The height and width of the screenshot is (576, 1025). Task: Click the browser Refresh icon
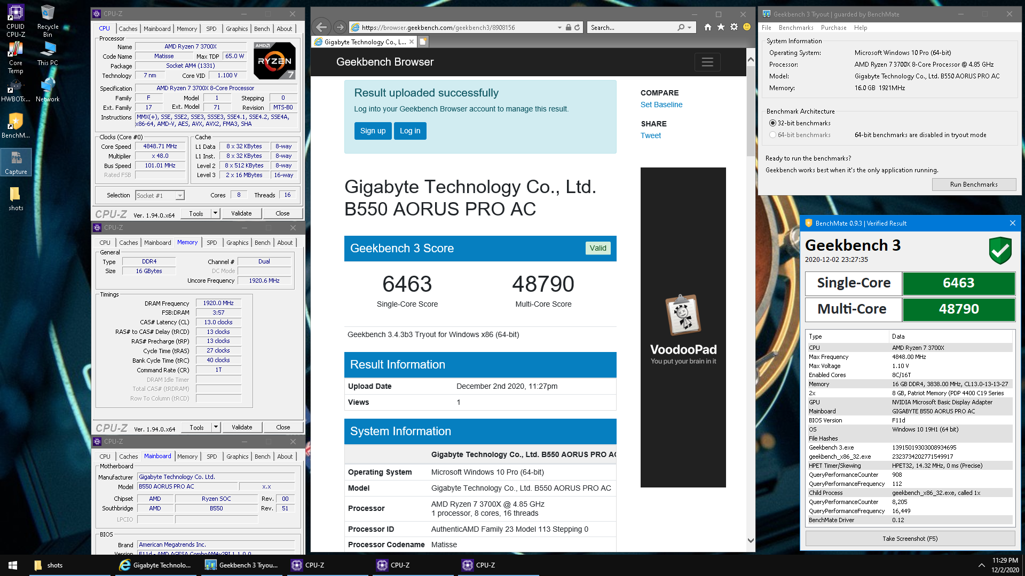coord(577,27)
